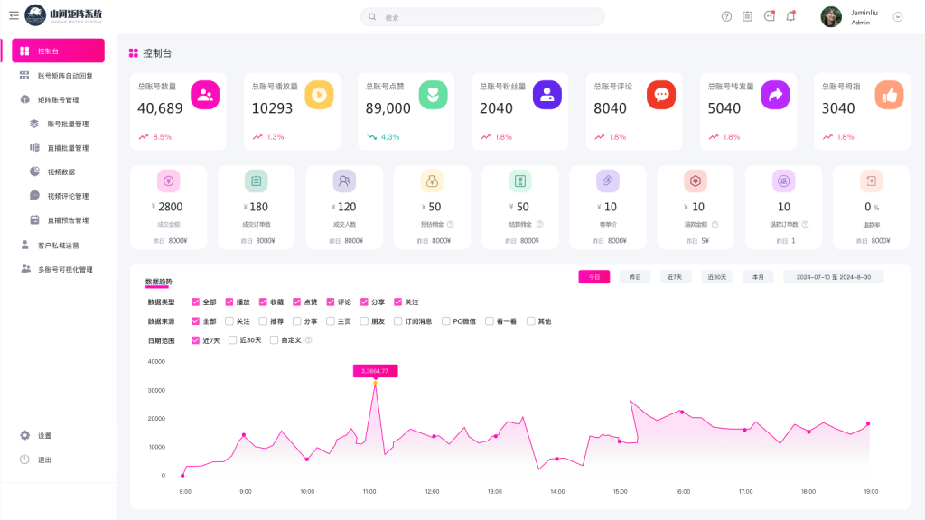Click the 退出 logout power icon
Viewport: 925px width, 520px height.
[x=24, y=460]
